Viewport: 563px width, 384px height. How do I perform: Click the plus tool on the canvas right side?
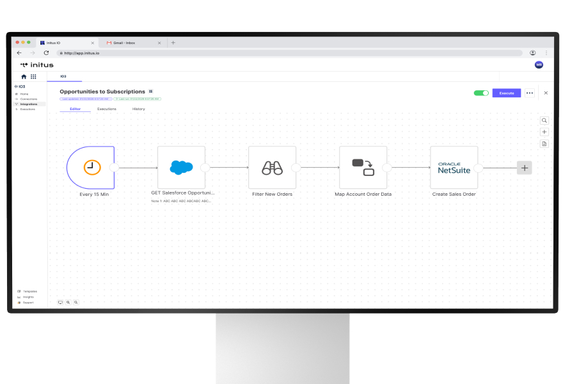pos(544,132)
